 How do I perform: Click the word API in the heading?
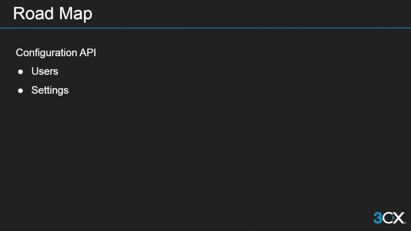pyautogui.click(x=87, y=52)
